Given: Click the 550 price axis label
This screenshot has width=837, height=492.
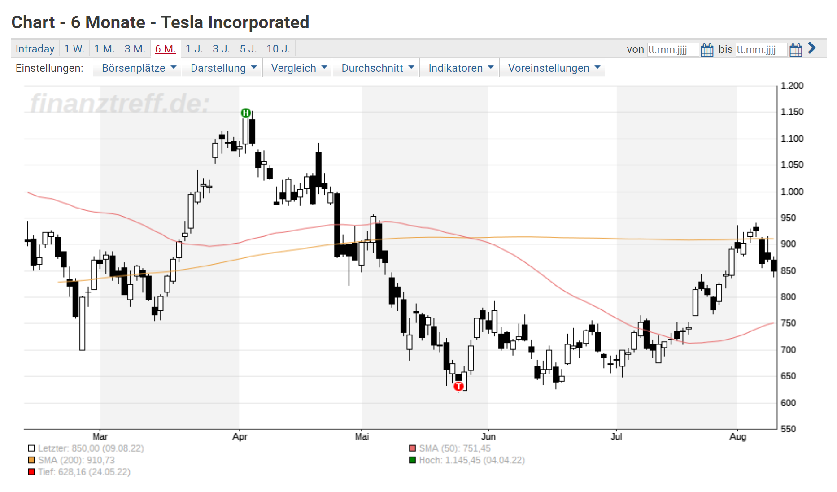Looking at the screenshot, I should [x=788, y=429].
